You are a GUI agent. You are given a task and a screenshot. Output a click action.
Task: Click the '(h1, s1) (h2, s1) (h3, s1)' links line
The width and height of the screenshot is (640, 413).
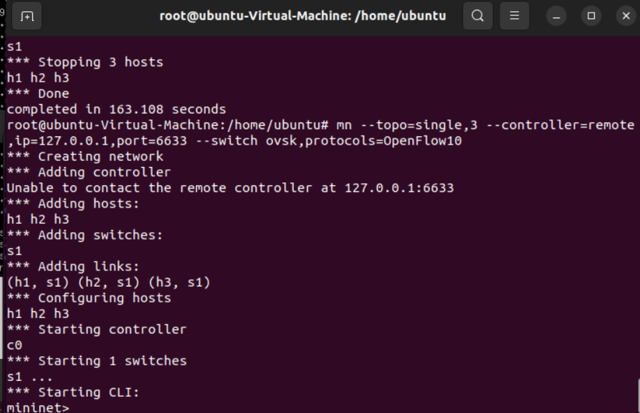(108, 282)
